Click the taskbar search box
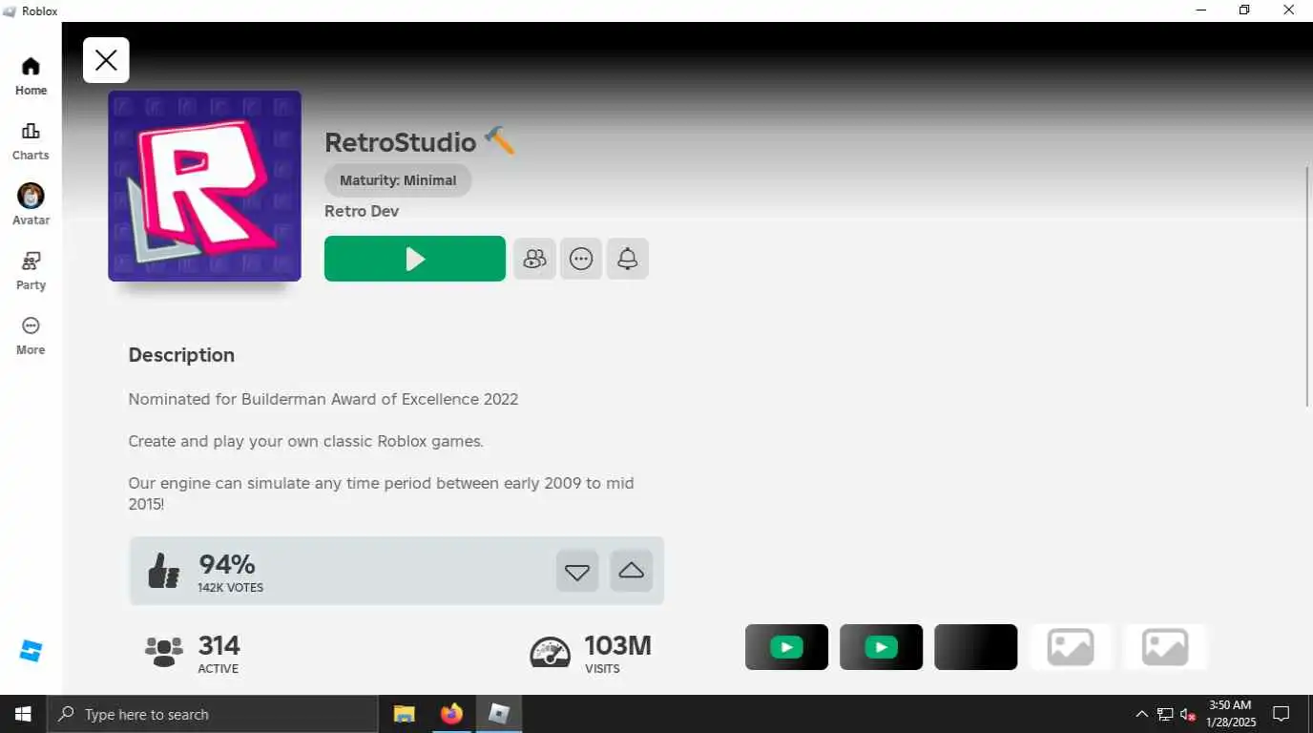Viewport: 1313px width, 733px height. click(x=212, y=714)
